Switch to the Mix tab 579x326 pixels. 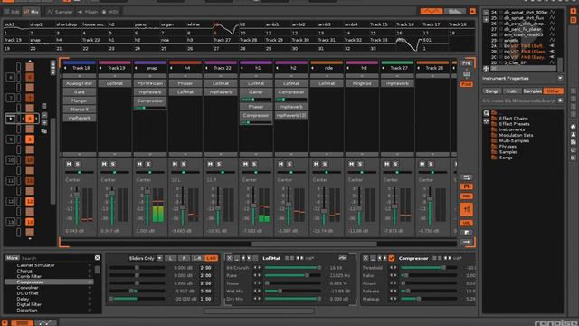point(32,12)
